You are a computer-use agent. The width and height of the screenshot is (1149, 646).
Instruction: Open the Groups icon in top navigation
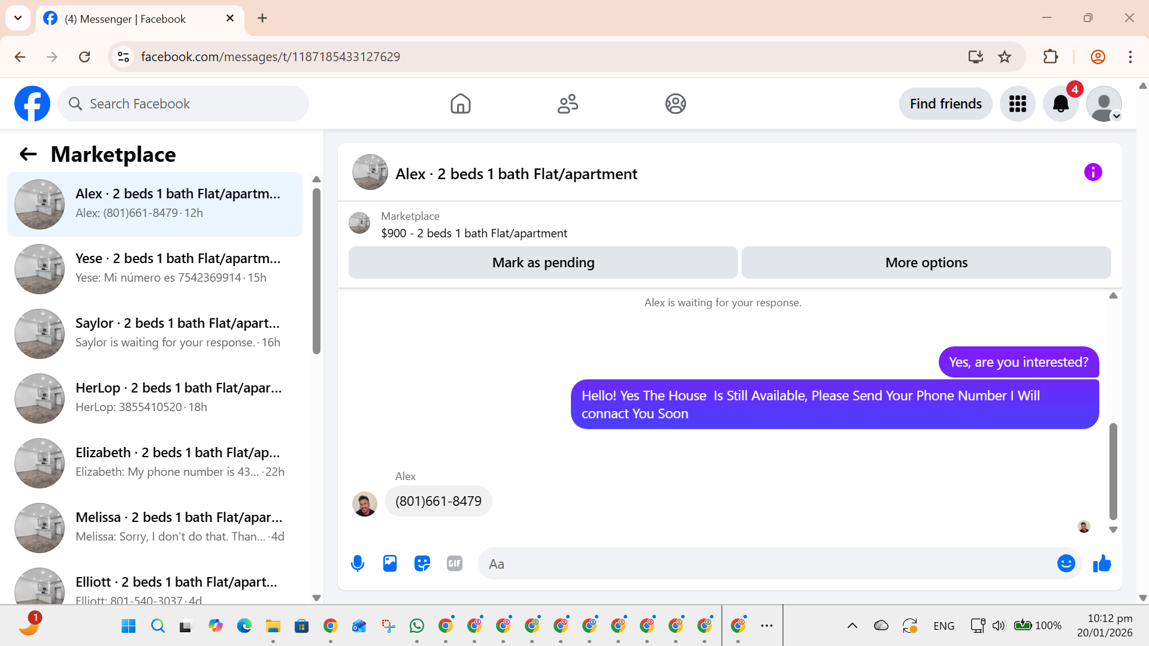(675, 104)
